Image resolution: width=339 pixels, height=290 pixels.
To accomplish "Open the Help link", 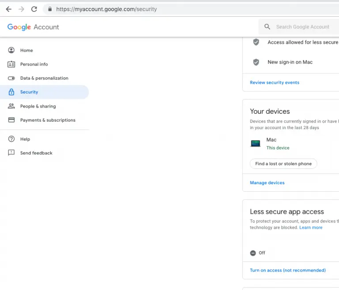I will [x=25, y=139].
